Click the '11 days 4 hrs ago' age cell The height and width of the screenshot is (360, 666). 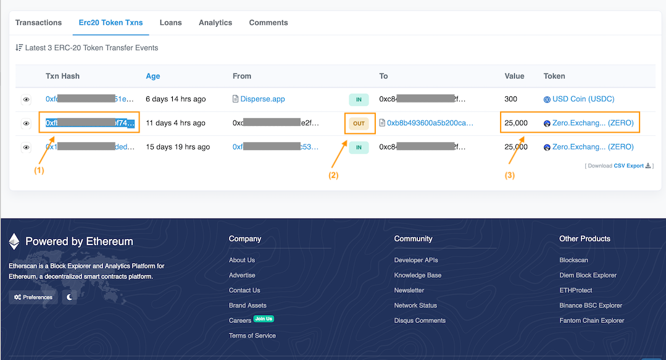[x=175, y=123]
